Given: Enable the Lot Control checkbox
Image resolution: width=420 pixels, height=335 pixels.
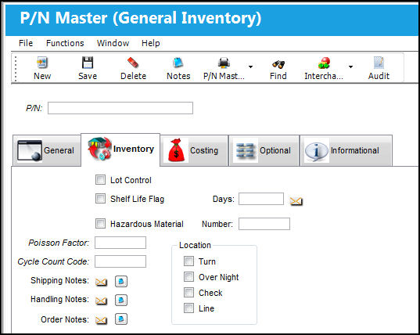Looking at the screenshot, I should pos(100,180).
